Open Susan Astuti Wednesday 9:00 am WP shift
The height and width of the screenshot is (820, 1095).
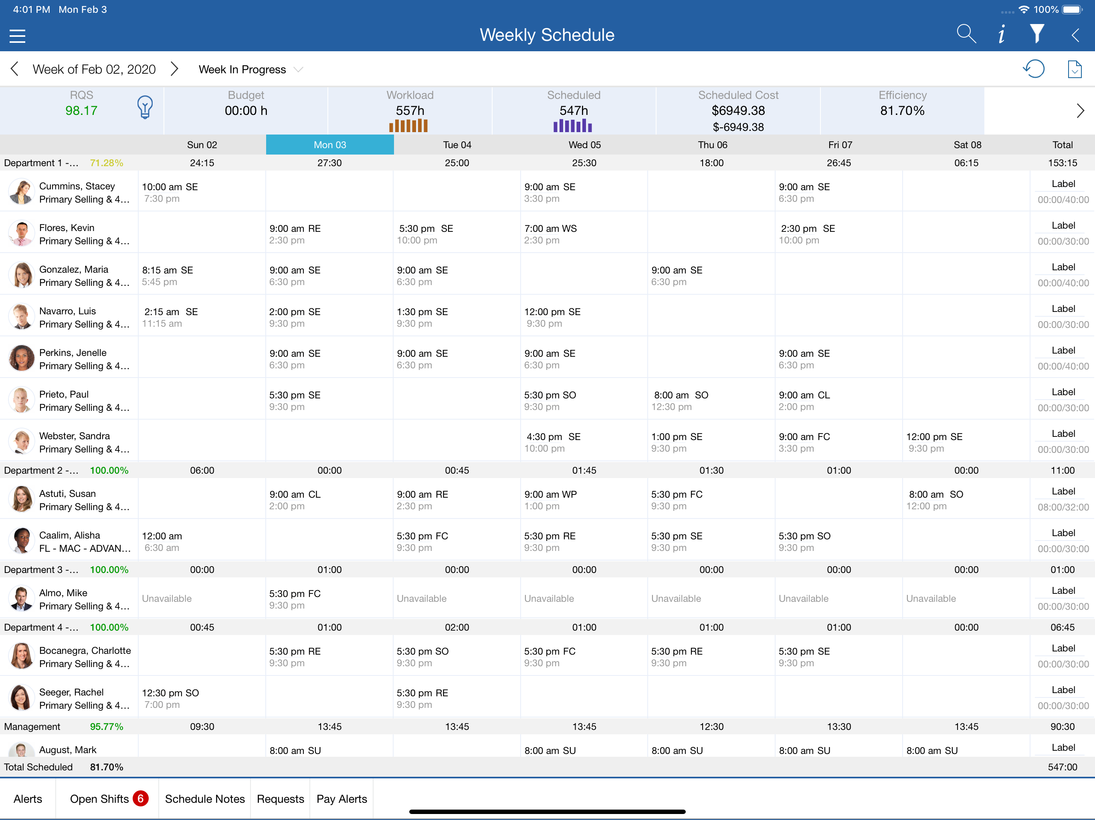[585, 499]
